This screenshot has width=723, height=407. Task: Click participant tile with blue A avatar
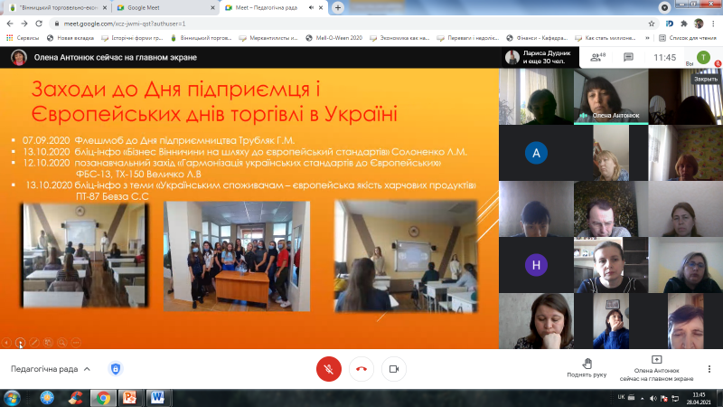pos(536,153)
